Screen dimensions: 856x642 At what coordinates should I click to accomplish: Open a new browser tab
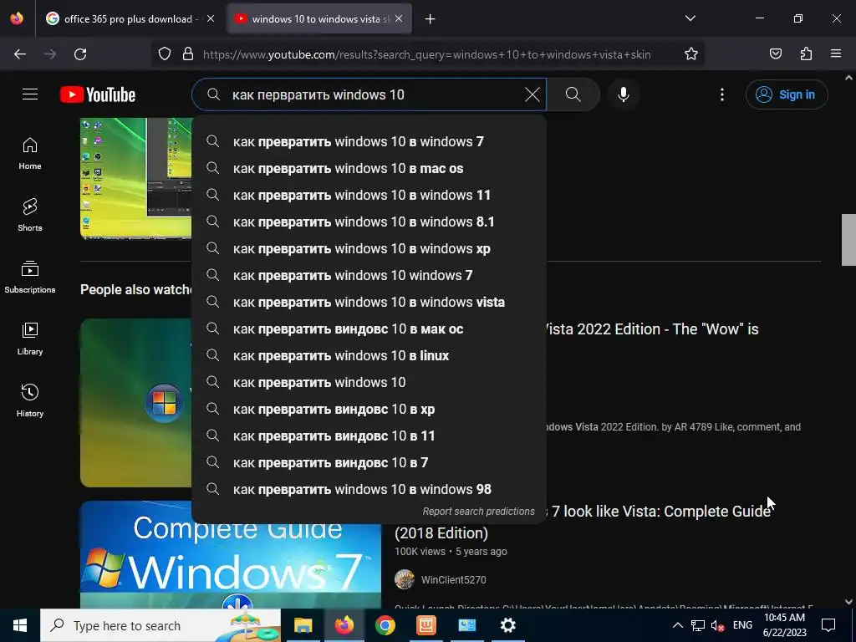[431, 19]
